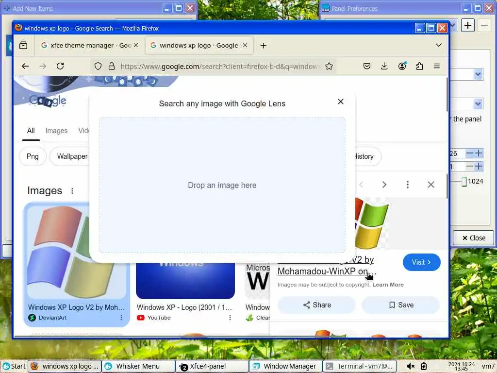Open the All search tab
The width and height of the screenshot is (497, 373).
31,131
